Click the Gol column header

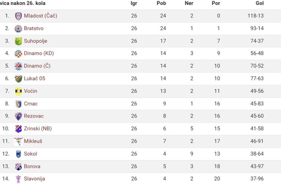point(259,3)
